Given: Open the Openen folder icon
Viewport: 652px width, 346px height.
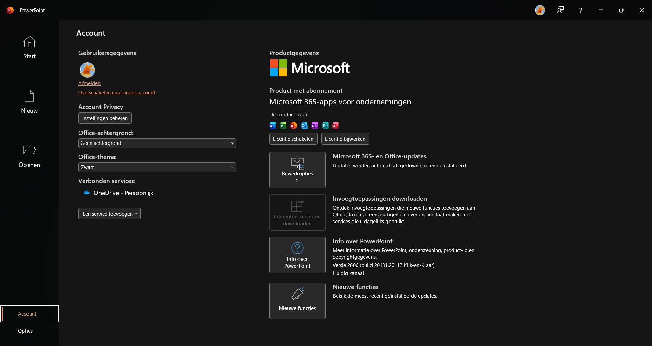Looking at the screenshot, I should pyautogui.click(x=29, y=150).
